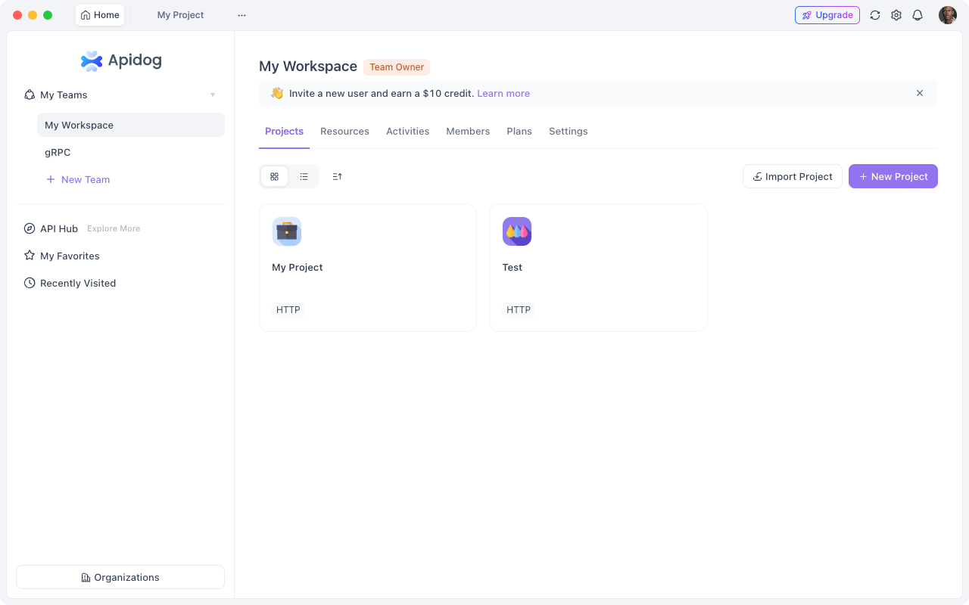The width and height of the screenshot is (969, 605).
Task: Open Organizations at sidebar bottom
Action: pyautogui.click(x=120, y=577)
